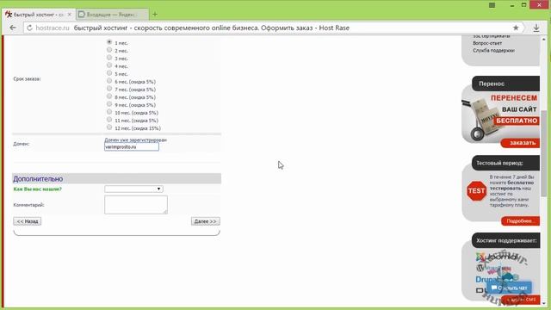This screenshot has height=310, width=551.
Task: Click the red 'Подробнее' test period button
Action: [520, 221]
